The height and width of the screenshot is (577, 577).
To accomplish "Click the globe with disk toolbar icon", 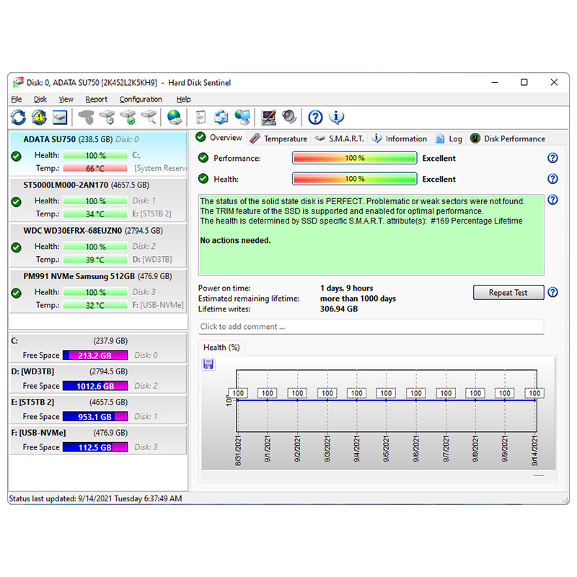I will [175, 118].
